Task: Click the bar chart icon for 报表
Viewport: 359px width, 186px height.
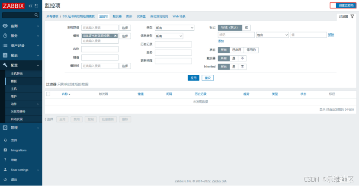Action: pos(5,55)
